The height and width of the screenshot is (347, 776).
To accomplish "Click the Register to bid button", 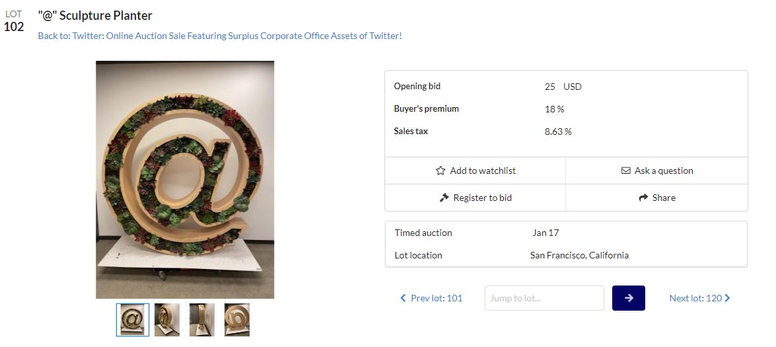I will [x=476, y=198].
